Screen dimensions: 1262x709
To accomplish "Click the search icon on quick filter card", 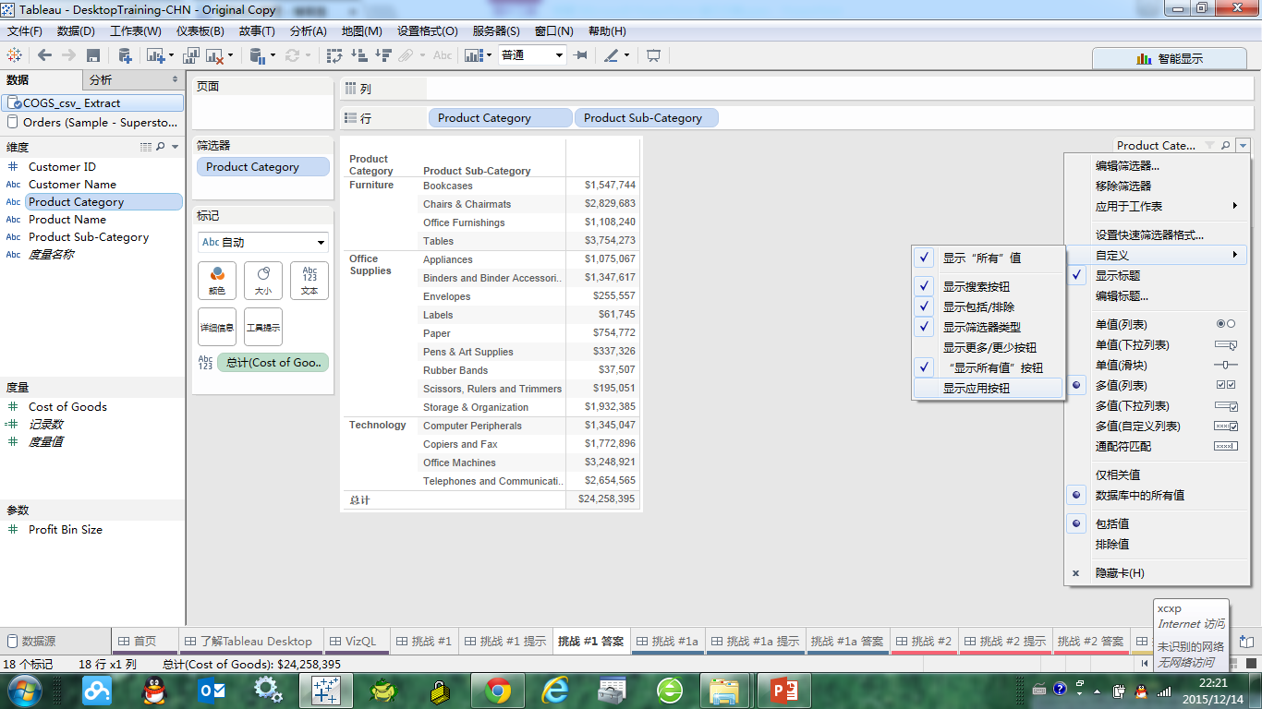I will coord(1226,146).
